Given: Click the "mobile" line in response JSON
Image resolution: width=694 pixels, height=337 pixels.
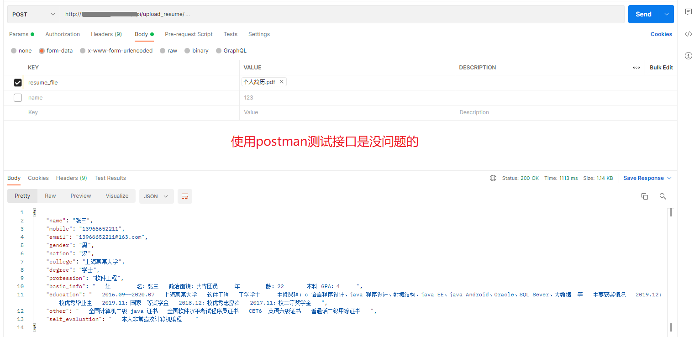Looking at the screenshot, I should (85, 229).
